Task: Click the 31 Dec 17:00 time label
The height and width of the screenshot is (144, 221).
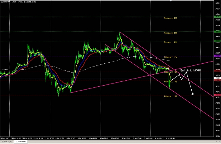Action: coord(49,138)
